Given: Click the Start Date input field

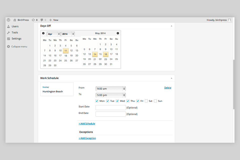Looking at the screenshot, I should [x=111, y=108].
